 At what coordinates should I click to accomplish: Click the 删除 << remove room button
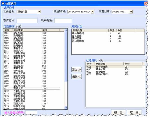tap(76, 76)
